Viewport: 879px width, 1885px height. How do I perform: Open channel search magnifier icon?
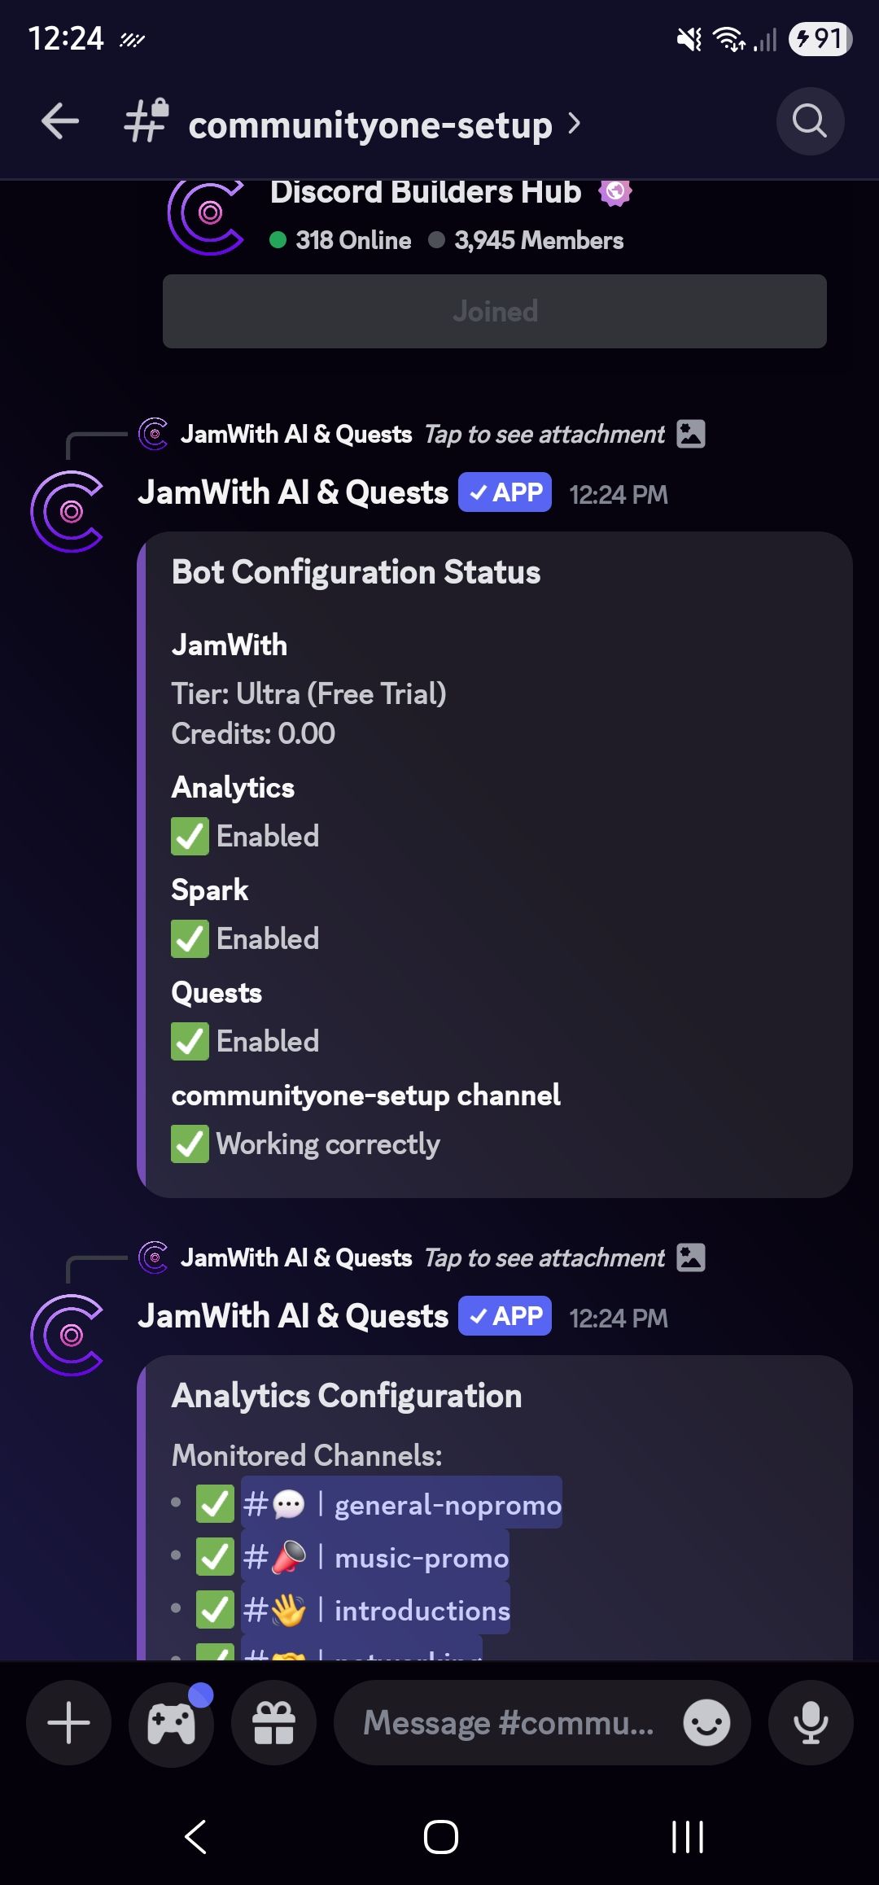(809, 122)
